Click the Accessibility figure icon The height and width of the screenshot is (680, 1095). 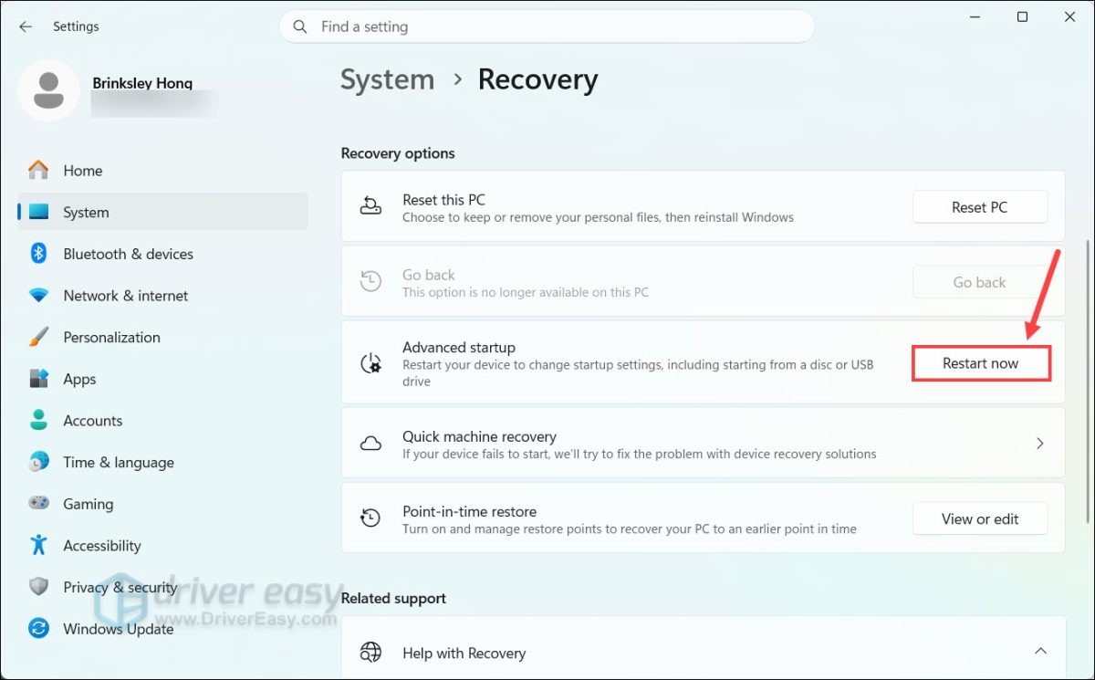(x=38, y=545)
